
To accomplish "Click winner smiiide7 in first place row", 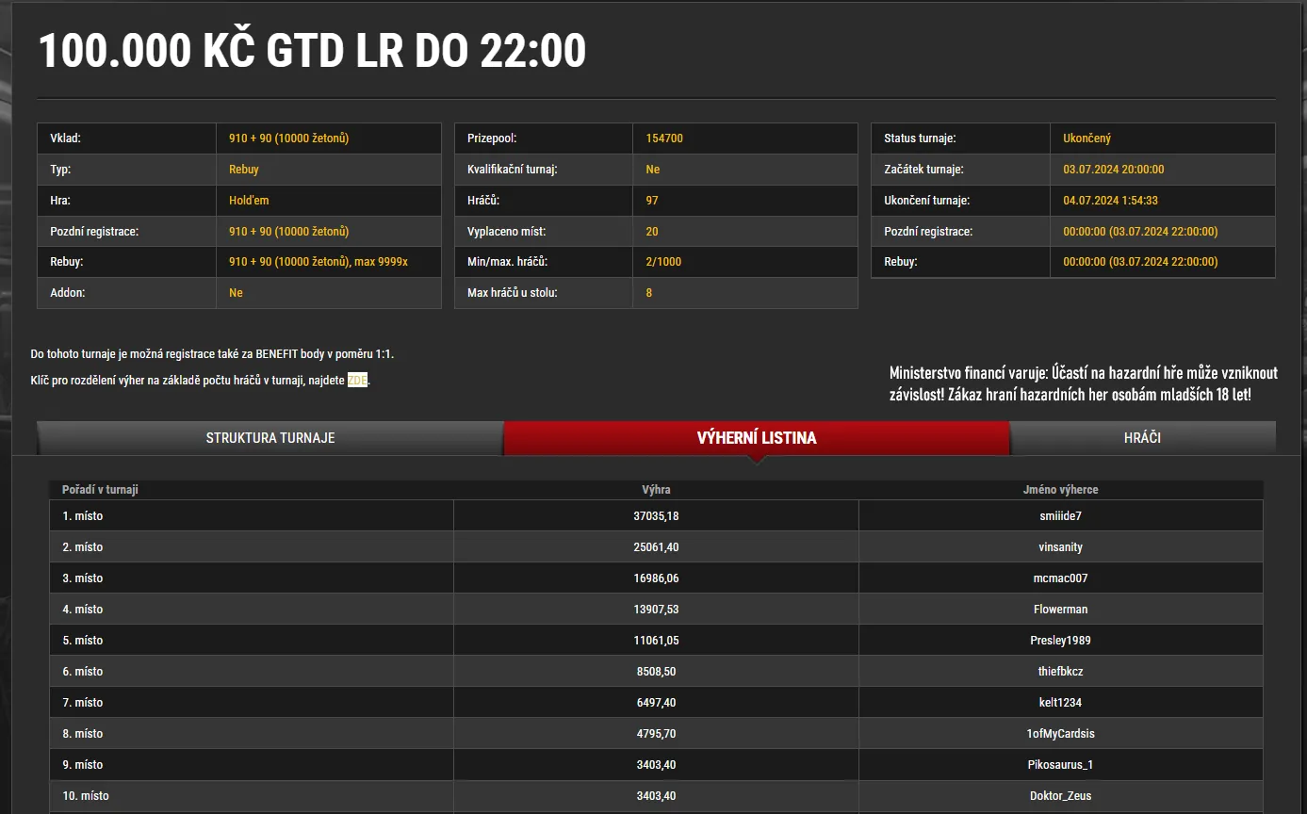I will pos(1060,515).
